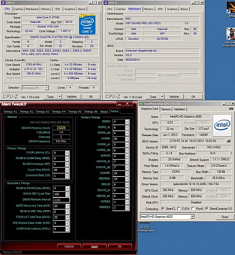Click the Close button in GPU-Z
This screenshot has width=235, height=255.
225,217
